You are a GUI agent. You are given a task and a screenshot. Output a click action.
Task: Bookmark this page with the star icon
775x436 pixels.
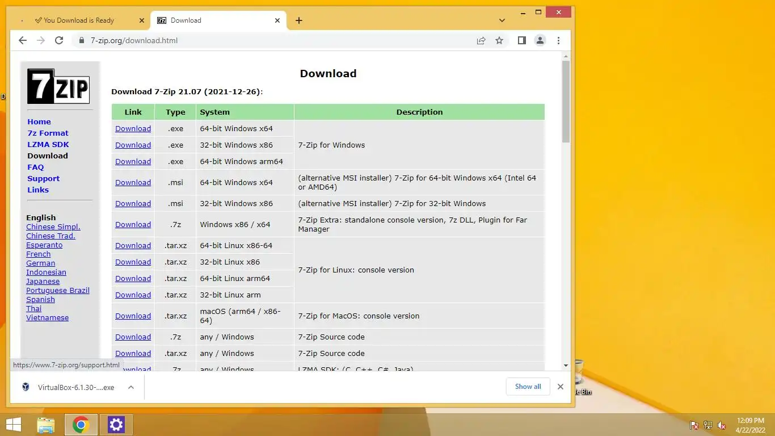[x=499, y=40]
